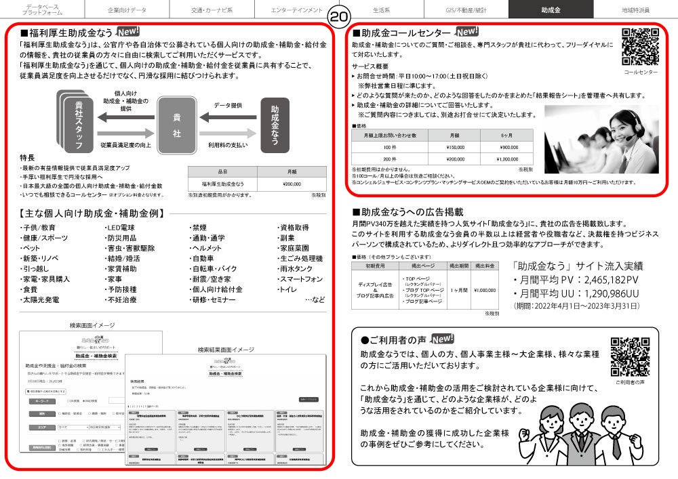The height and width of the screenshot is (479, 678).
Task: Click the データ提供 arrow in the diagram
Action: point(228,117)
